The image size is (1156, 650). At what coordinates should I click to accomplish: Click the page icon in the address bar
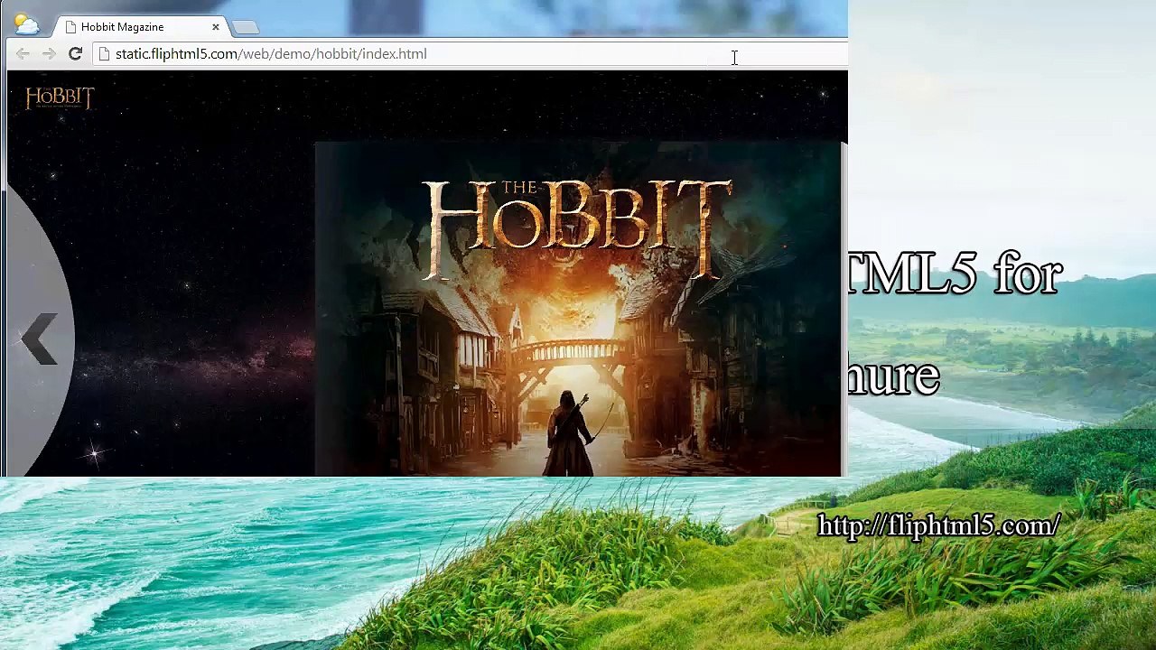pos(105,54)
